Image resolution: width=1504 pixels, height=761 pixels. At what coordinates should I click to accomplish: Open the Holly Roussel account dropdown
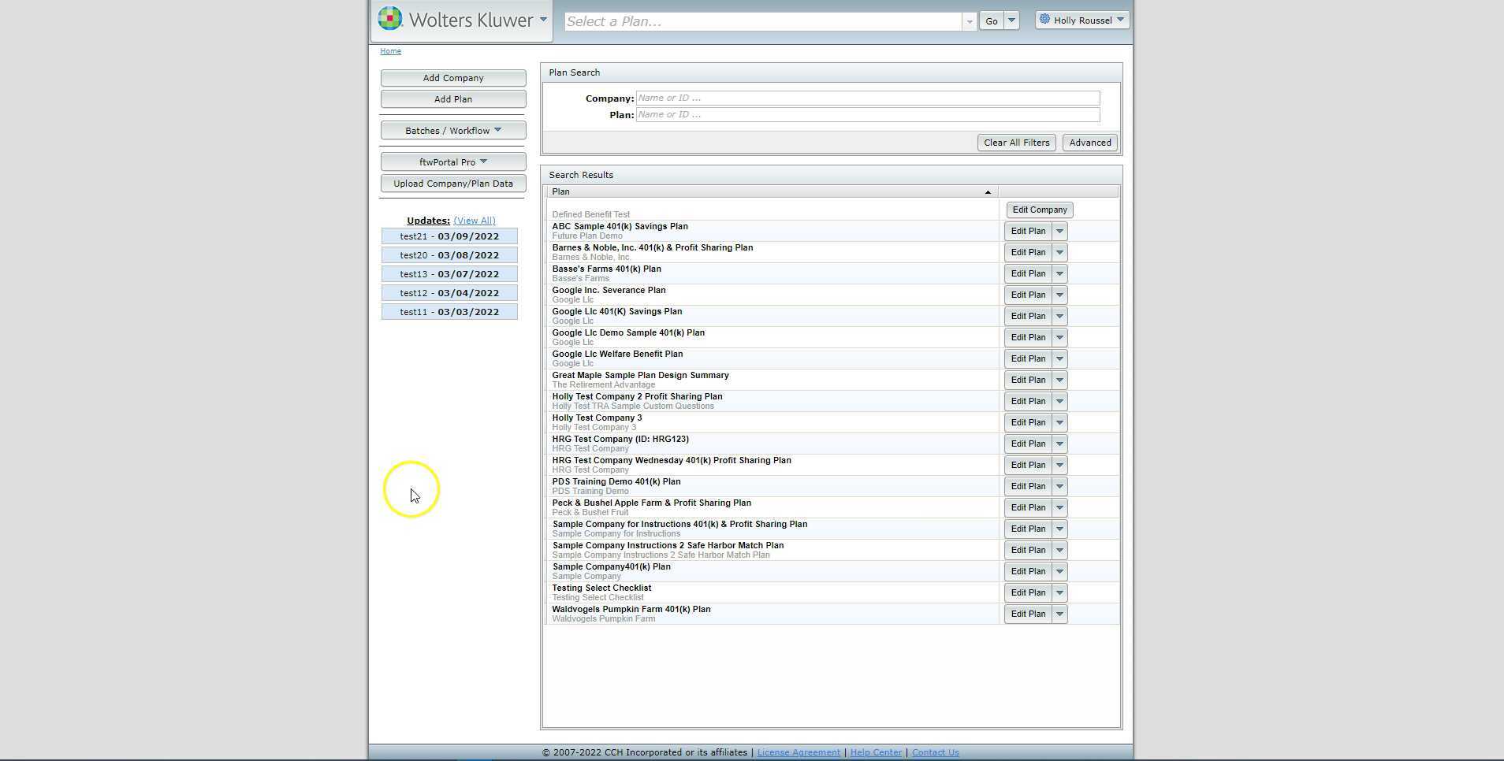pyautogui.click(x=1120, y=19)
